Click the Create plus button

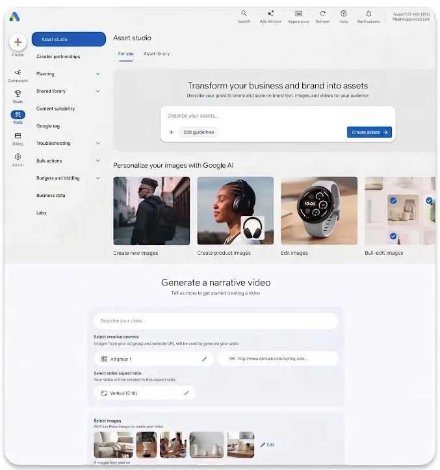click(18, 42)
